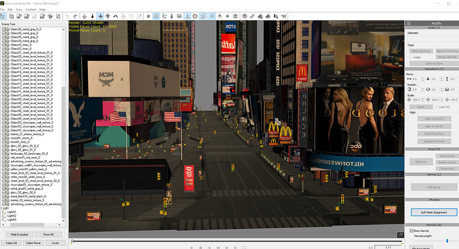
Task: Click the Show All button
Action: pyautogui.click(x=48, y=235)
